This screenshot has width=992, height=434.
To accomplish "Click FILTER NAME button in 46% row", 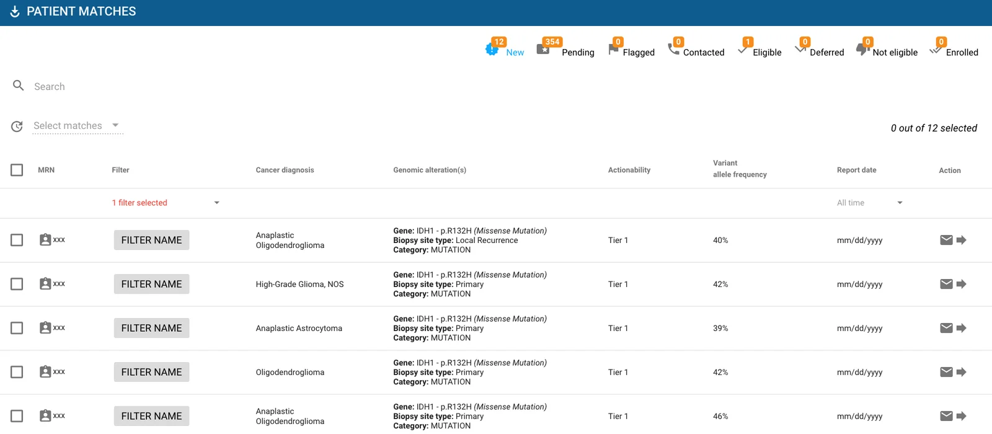I will (x=151, y=416).
